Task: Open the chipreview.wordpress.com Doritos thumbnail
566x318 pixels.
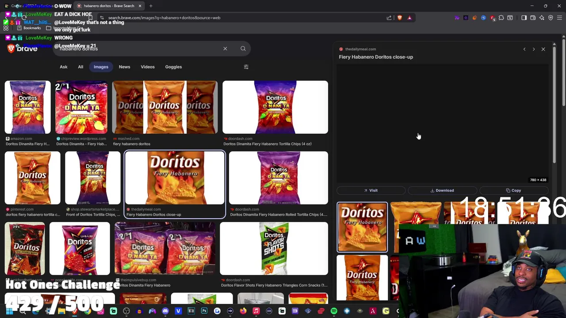Action: [x=81, y=107]
